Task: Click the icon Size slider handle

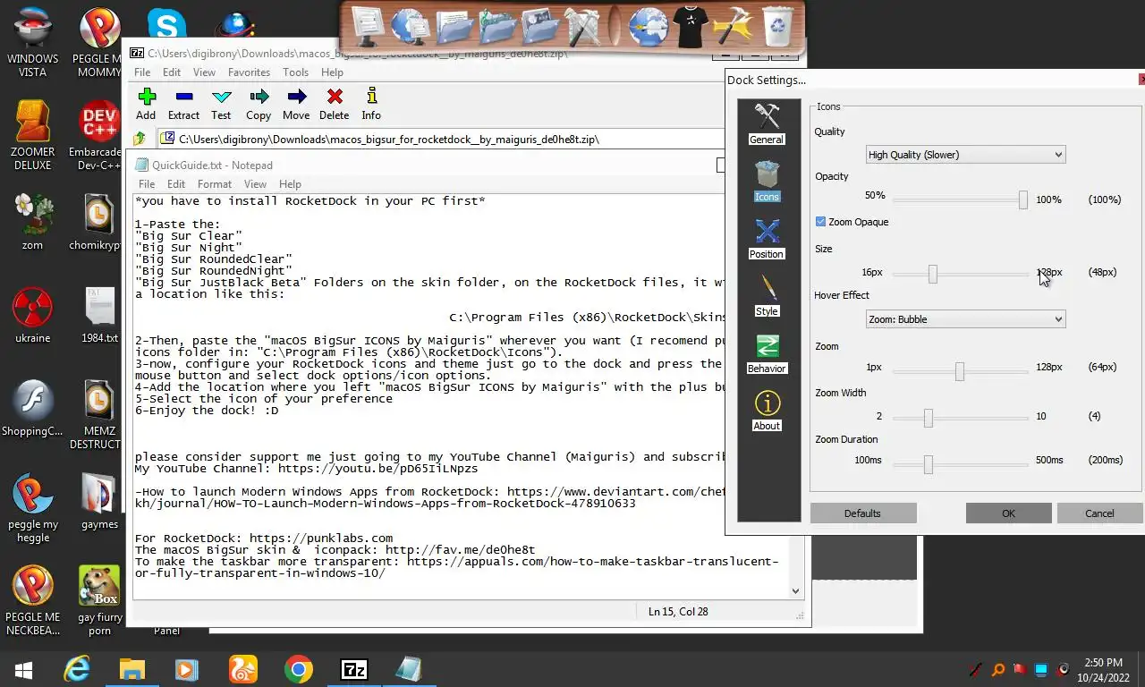Action: [933, 274]
